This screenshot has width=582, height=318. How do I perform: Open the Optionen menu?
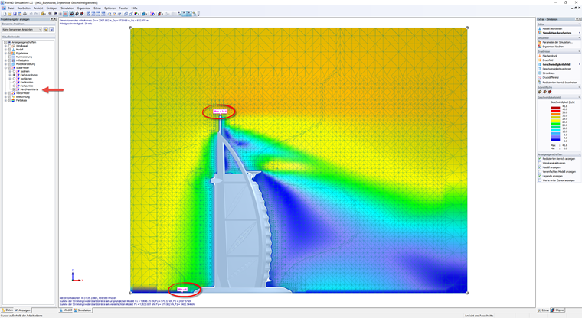point(110,8)
